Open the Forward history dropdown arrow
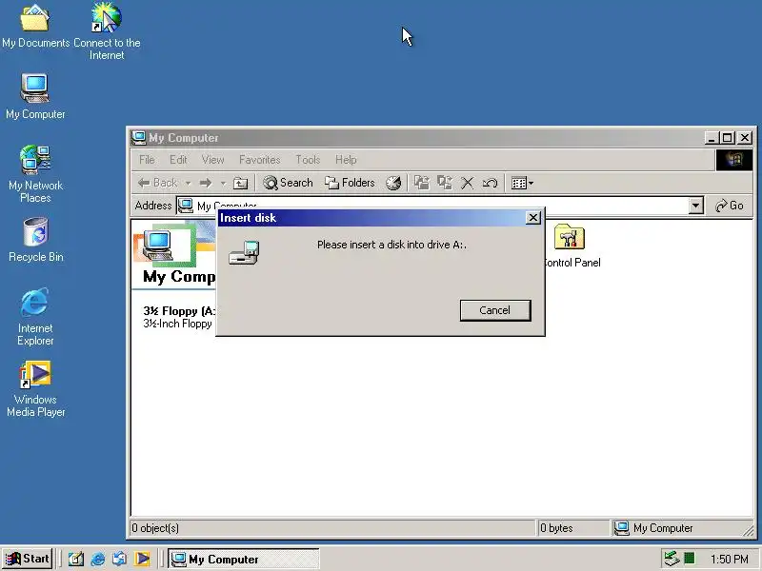762x571 pixels. [x=223, y=183]
